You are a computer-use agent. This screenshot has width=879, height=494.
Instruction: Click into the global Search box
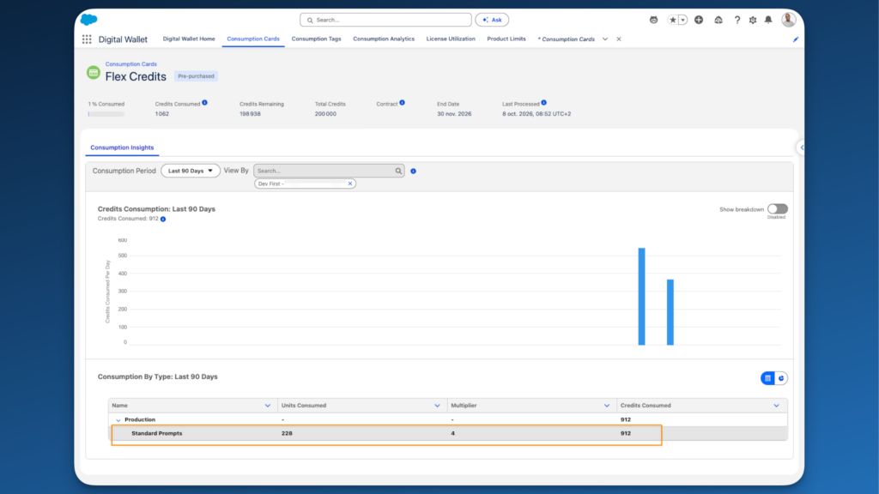point(385,20)
